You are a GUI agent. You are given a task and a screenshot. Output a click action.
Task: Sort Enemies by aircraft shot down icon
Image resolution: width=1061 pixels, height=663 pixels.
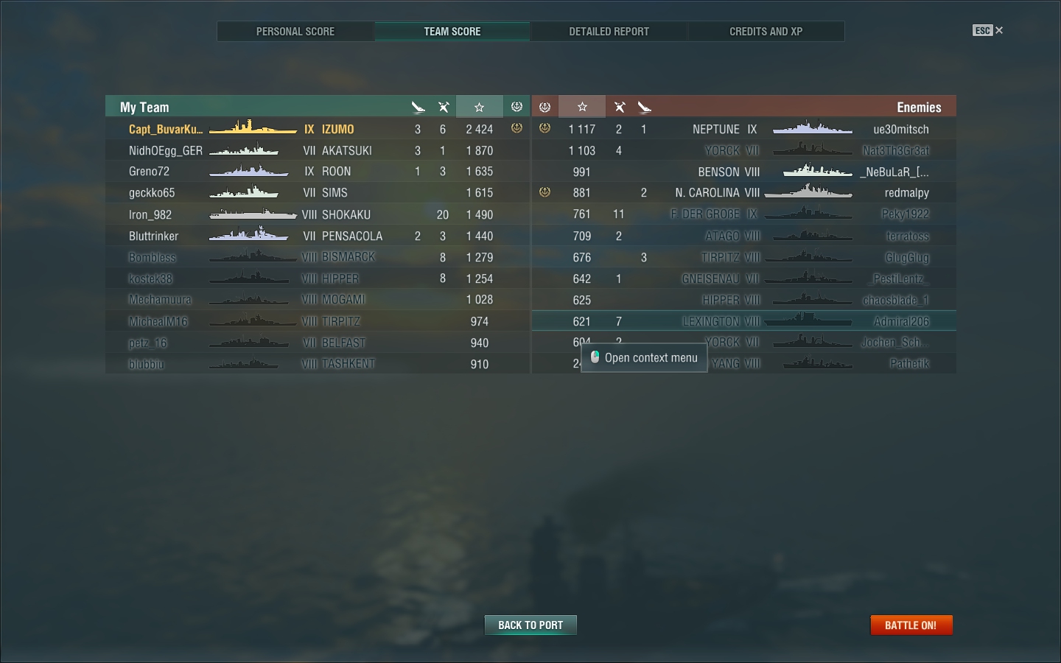(645, 107)
